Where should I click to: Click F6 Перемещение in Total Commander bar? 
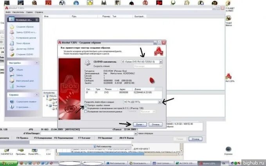64,138
